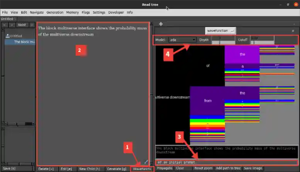Screen dimensions: 300x172
Task: Open the Developer menu
Action: tap(116, 12)
